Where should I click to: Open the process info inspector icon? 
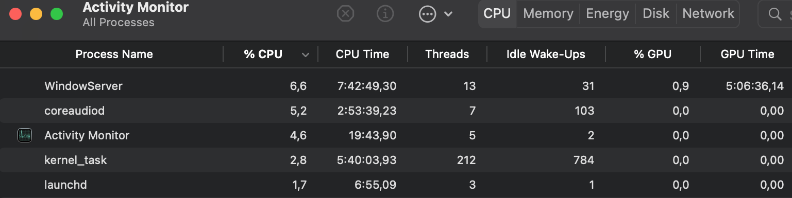click(385, 14)
